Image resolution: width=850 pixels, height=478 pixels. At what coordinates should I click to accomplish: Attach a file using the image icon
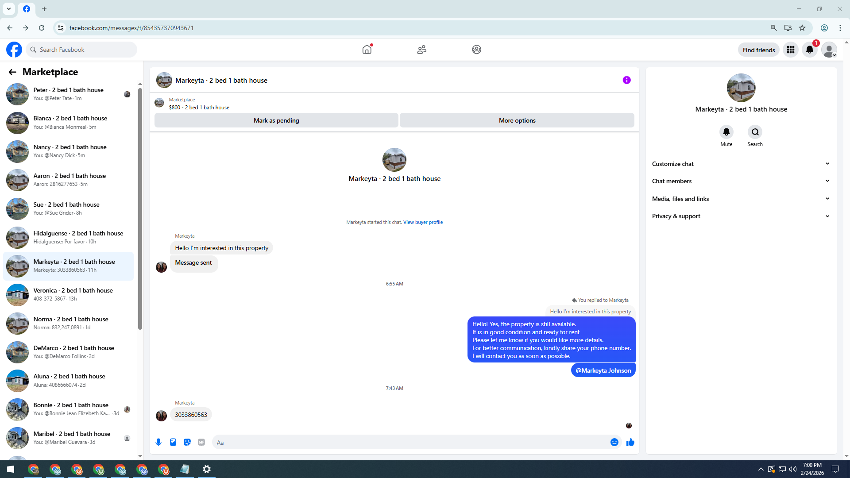[173, 442]
